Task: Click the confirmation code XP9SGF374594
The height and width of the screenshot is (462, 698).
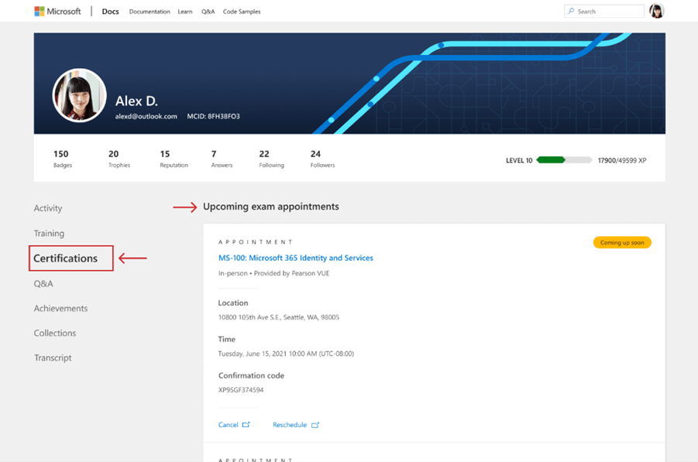Action: [x=241, y=390]
